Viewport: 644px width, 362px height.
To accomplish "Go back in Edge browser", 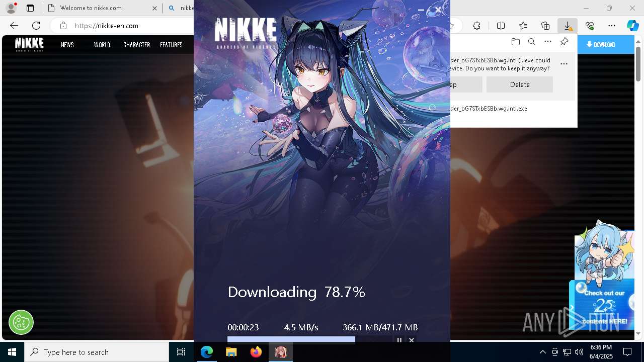I will 14,26.
